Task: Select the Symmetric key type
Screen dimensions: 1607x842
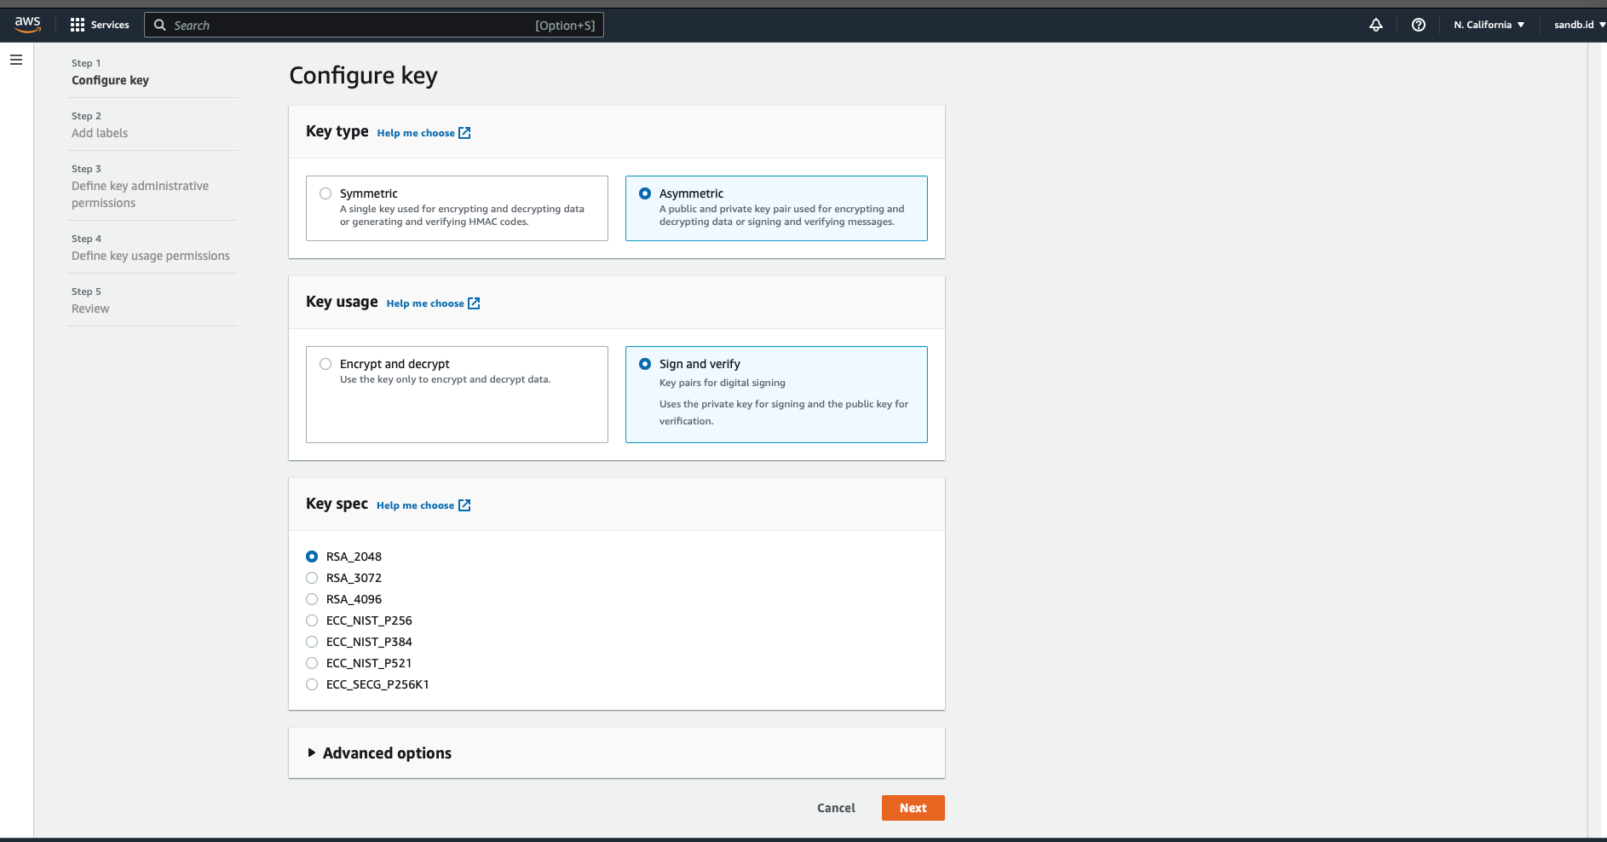Action: [325, 193]
